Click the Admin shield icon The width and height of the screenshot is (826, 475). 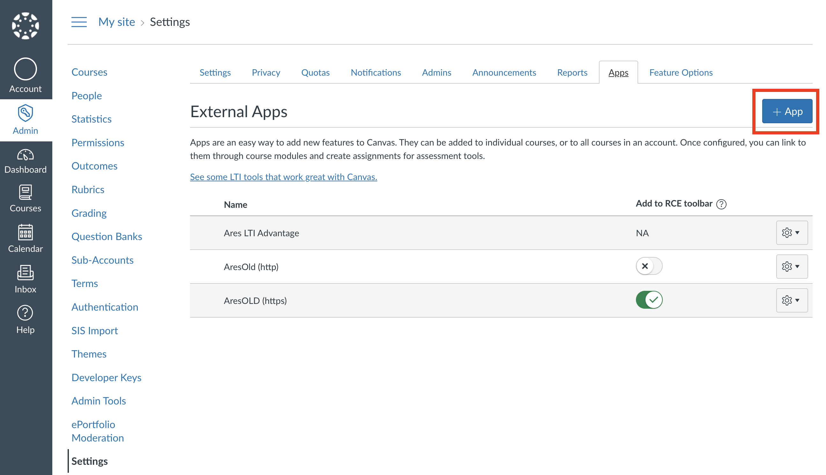[26, 113]
